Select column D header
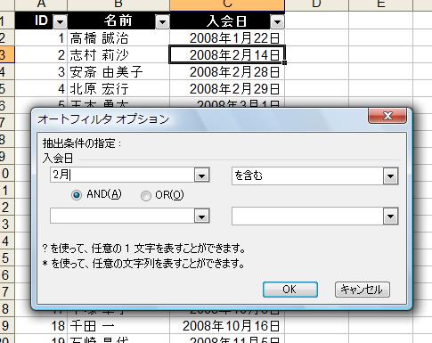Image resolution: width=432 pixels, height=343 pixels. click(316, 4)
